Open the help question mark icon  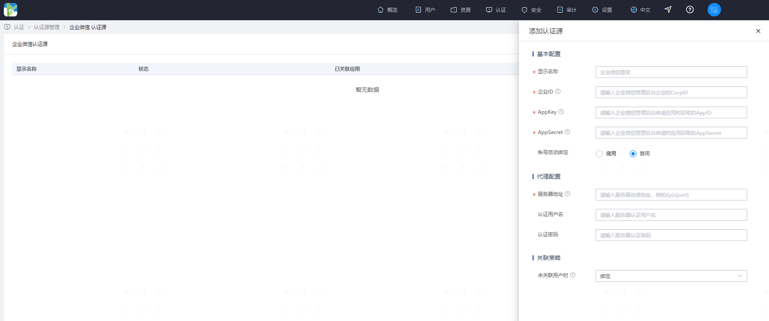pyautogui.click(x=690, y=10)
